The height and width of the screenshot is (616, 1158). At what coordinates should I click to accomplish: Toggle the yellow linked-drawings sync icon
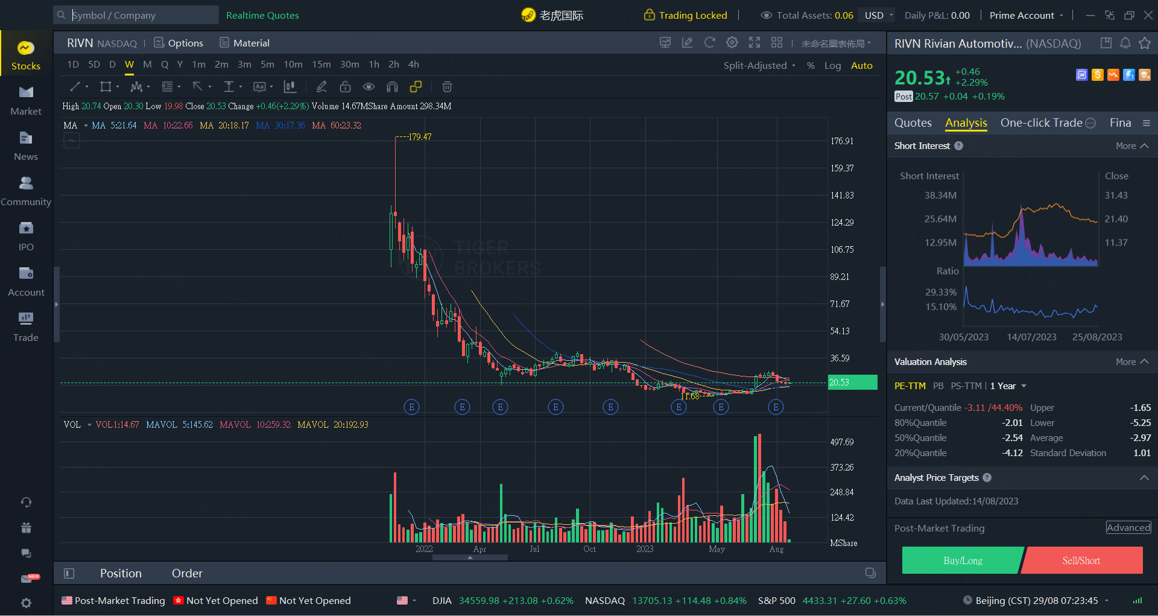click(416, 87)
